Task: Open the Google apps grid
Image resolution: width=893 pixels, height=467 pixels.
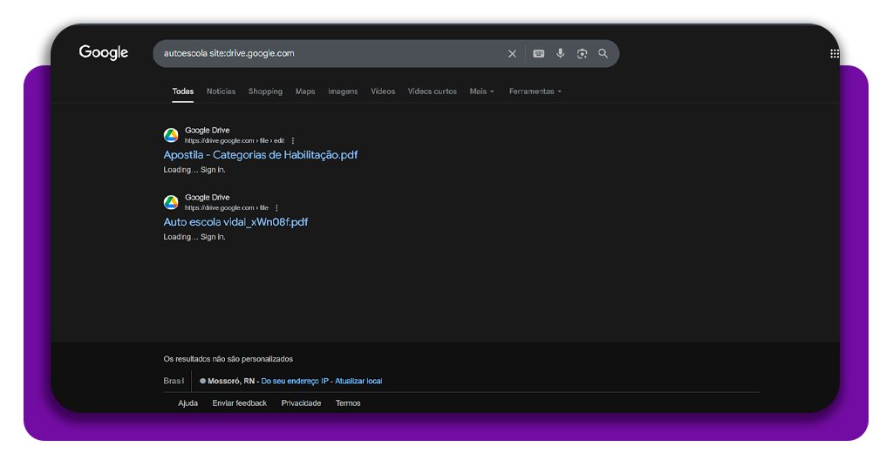Action: coord(834,54)
